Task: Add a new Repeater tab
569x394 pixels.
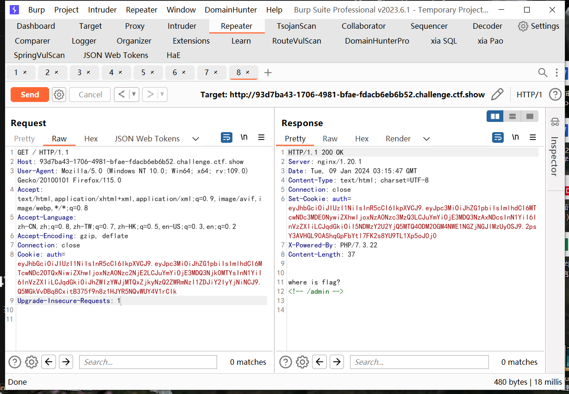Action: pos(268,72)
